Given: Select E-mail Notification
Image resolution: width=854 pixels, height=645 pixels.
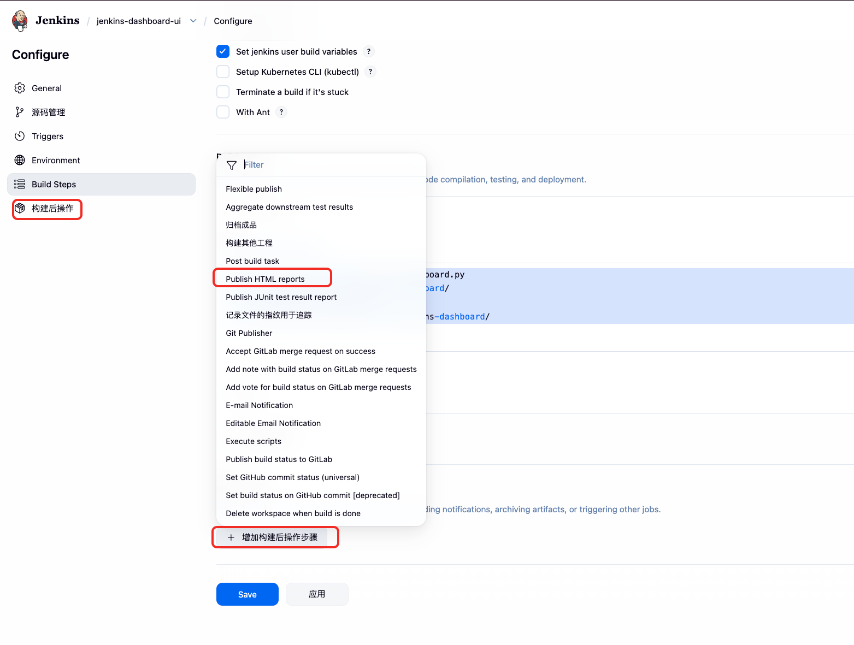Looking at the screenshot, I should pyautogui.click(x=321, y=405).
